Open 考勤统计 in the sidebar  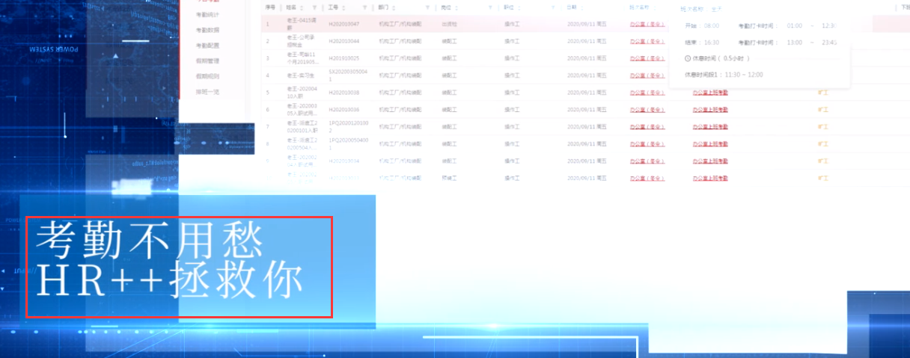coord(207,14)
